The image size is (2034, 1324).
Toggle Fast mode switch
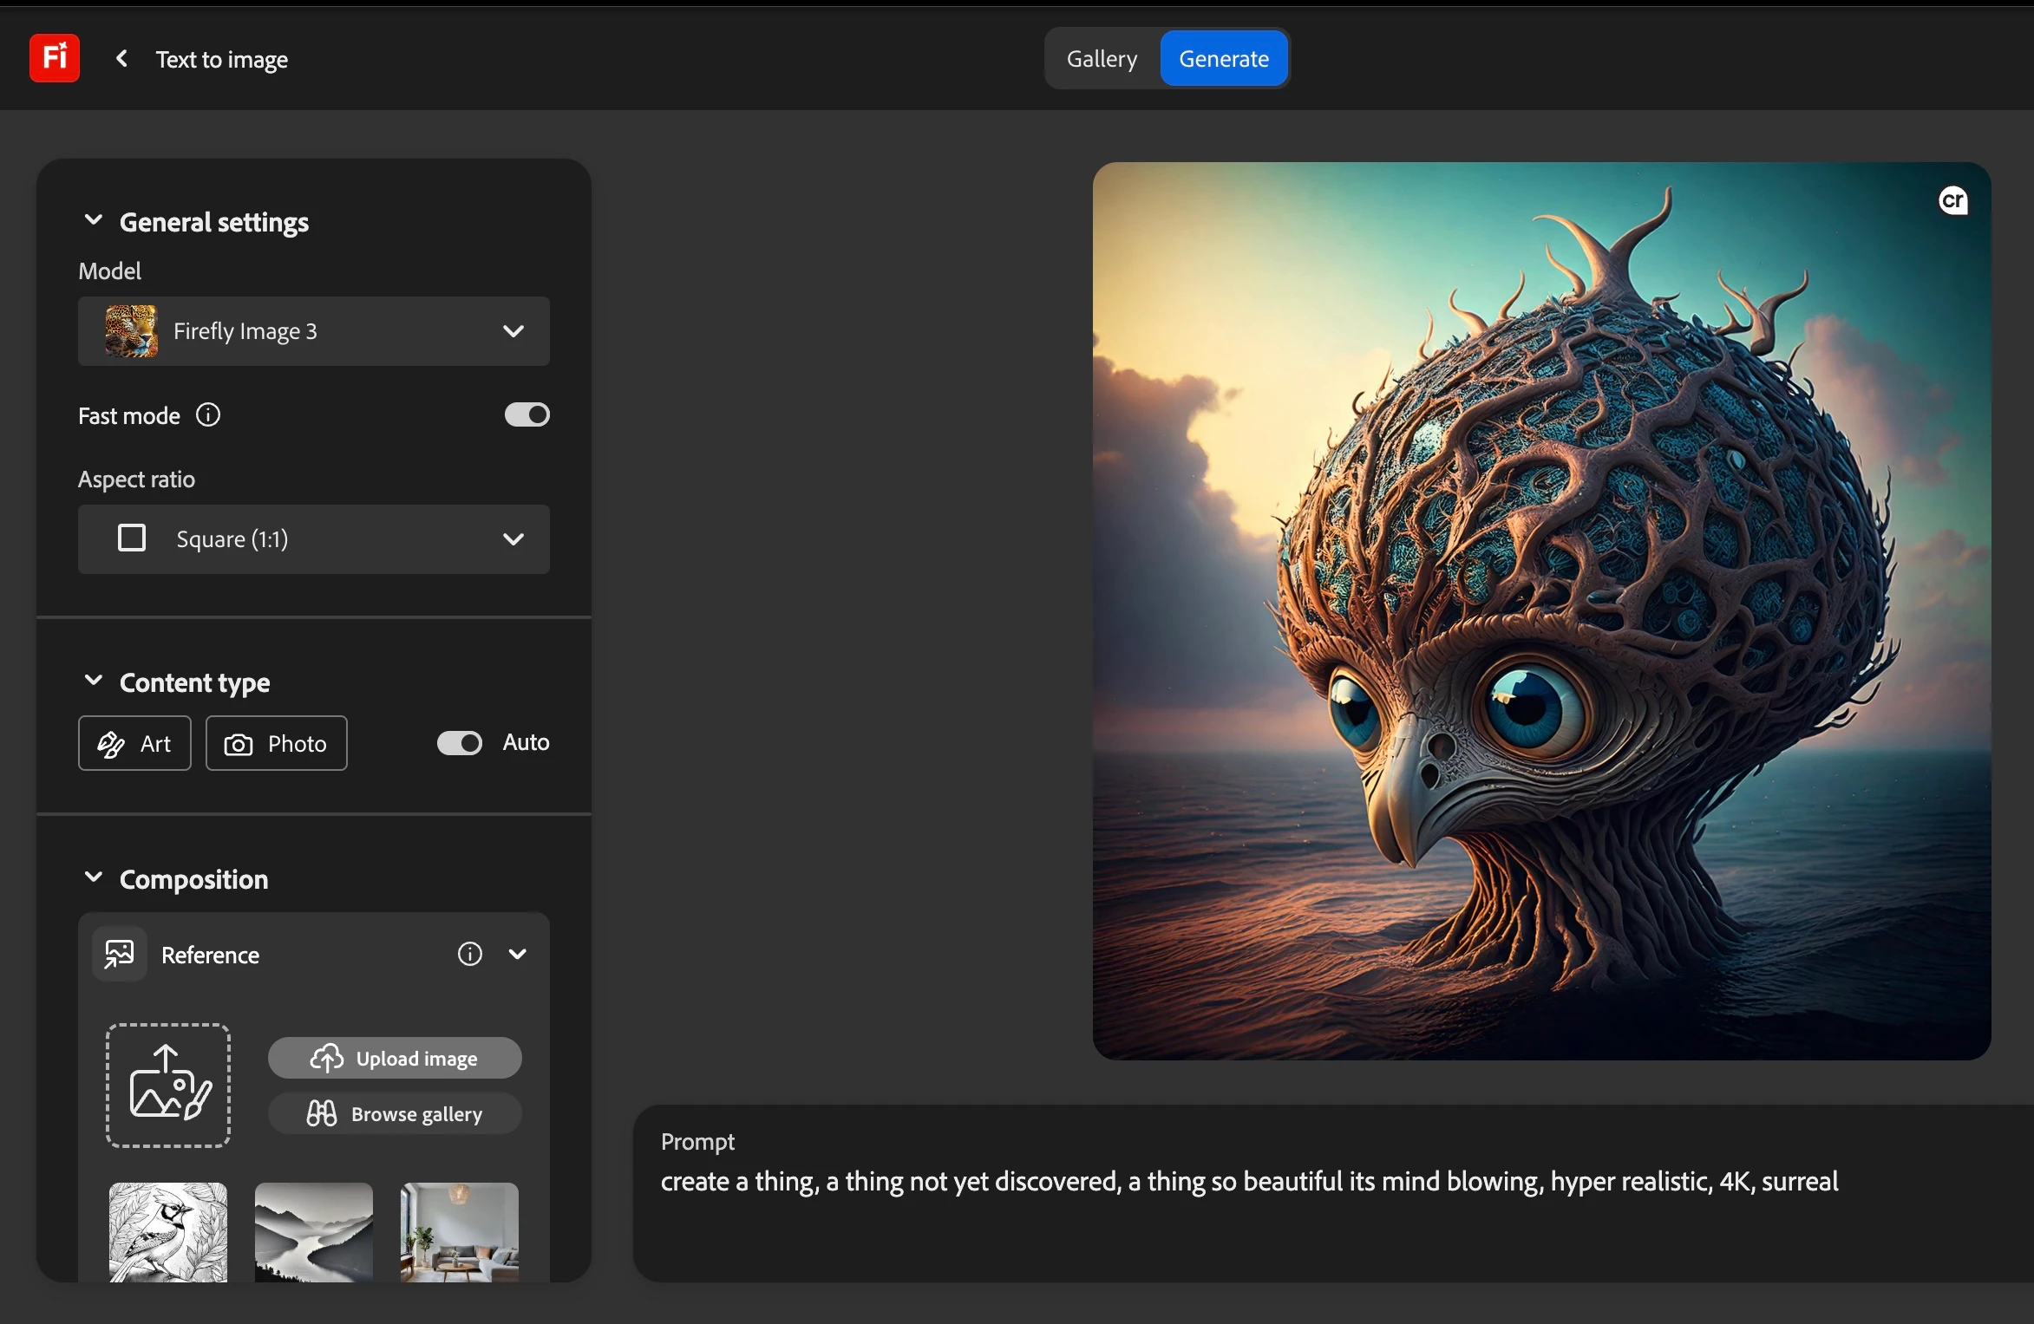[526, 415]
